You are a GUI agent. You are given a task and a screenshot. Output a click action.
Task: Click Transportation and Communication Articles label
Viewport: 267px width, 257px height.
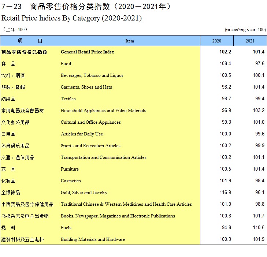tap(104, 157)
